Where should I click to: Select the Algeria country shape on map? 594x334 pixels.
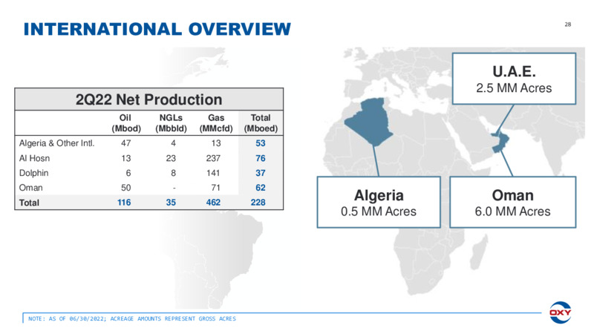point(369,121)
